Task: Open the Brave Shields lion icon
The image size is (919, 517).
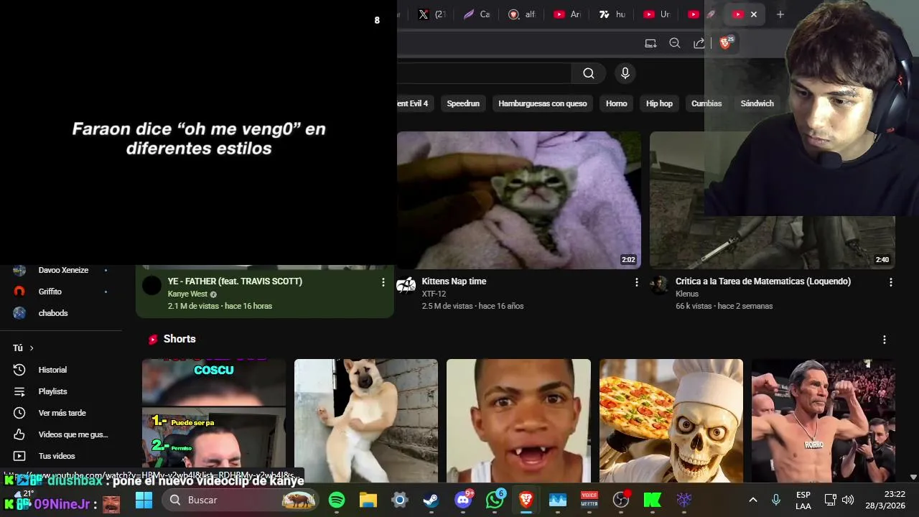Action: click(726, 43)
